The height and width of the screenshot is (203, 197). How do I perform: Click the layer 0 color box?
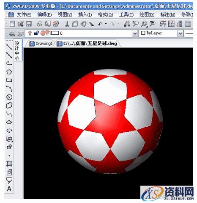(55, 33)
